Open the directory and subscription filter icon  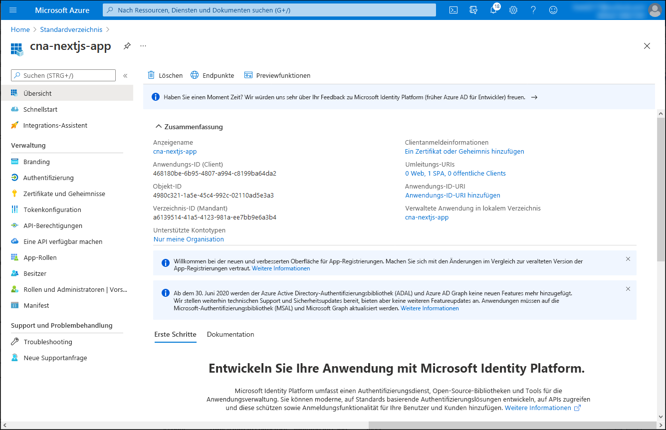coord(473,10)
